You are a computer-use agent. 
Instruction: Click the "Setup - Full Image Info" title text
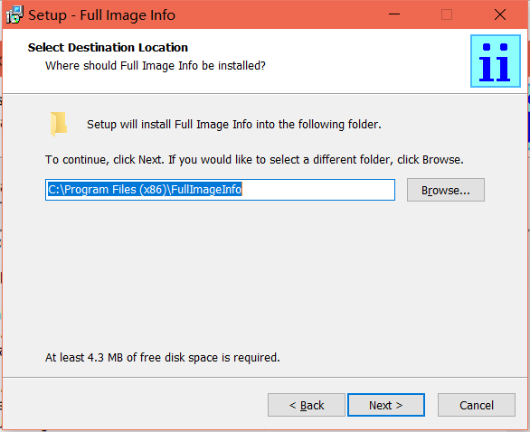click(x=101, y=15)
